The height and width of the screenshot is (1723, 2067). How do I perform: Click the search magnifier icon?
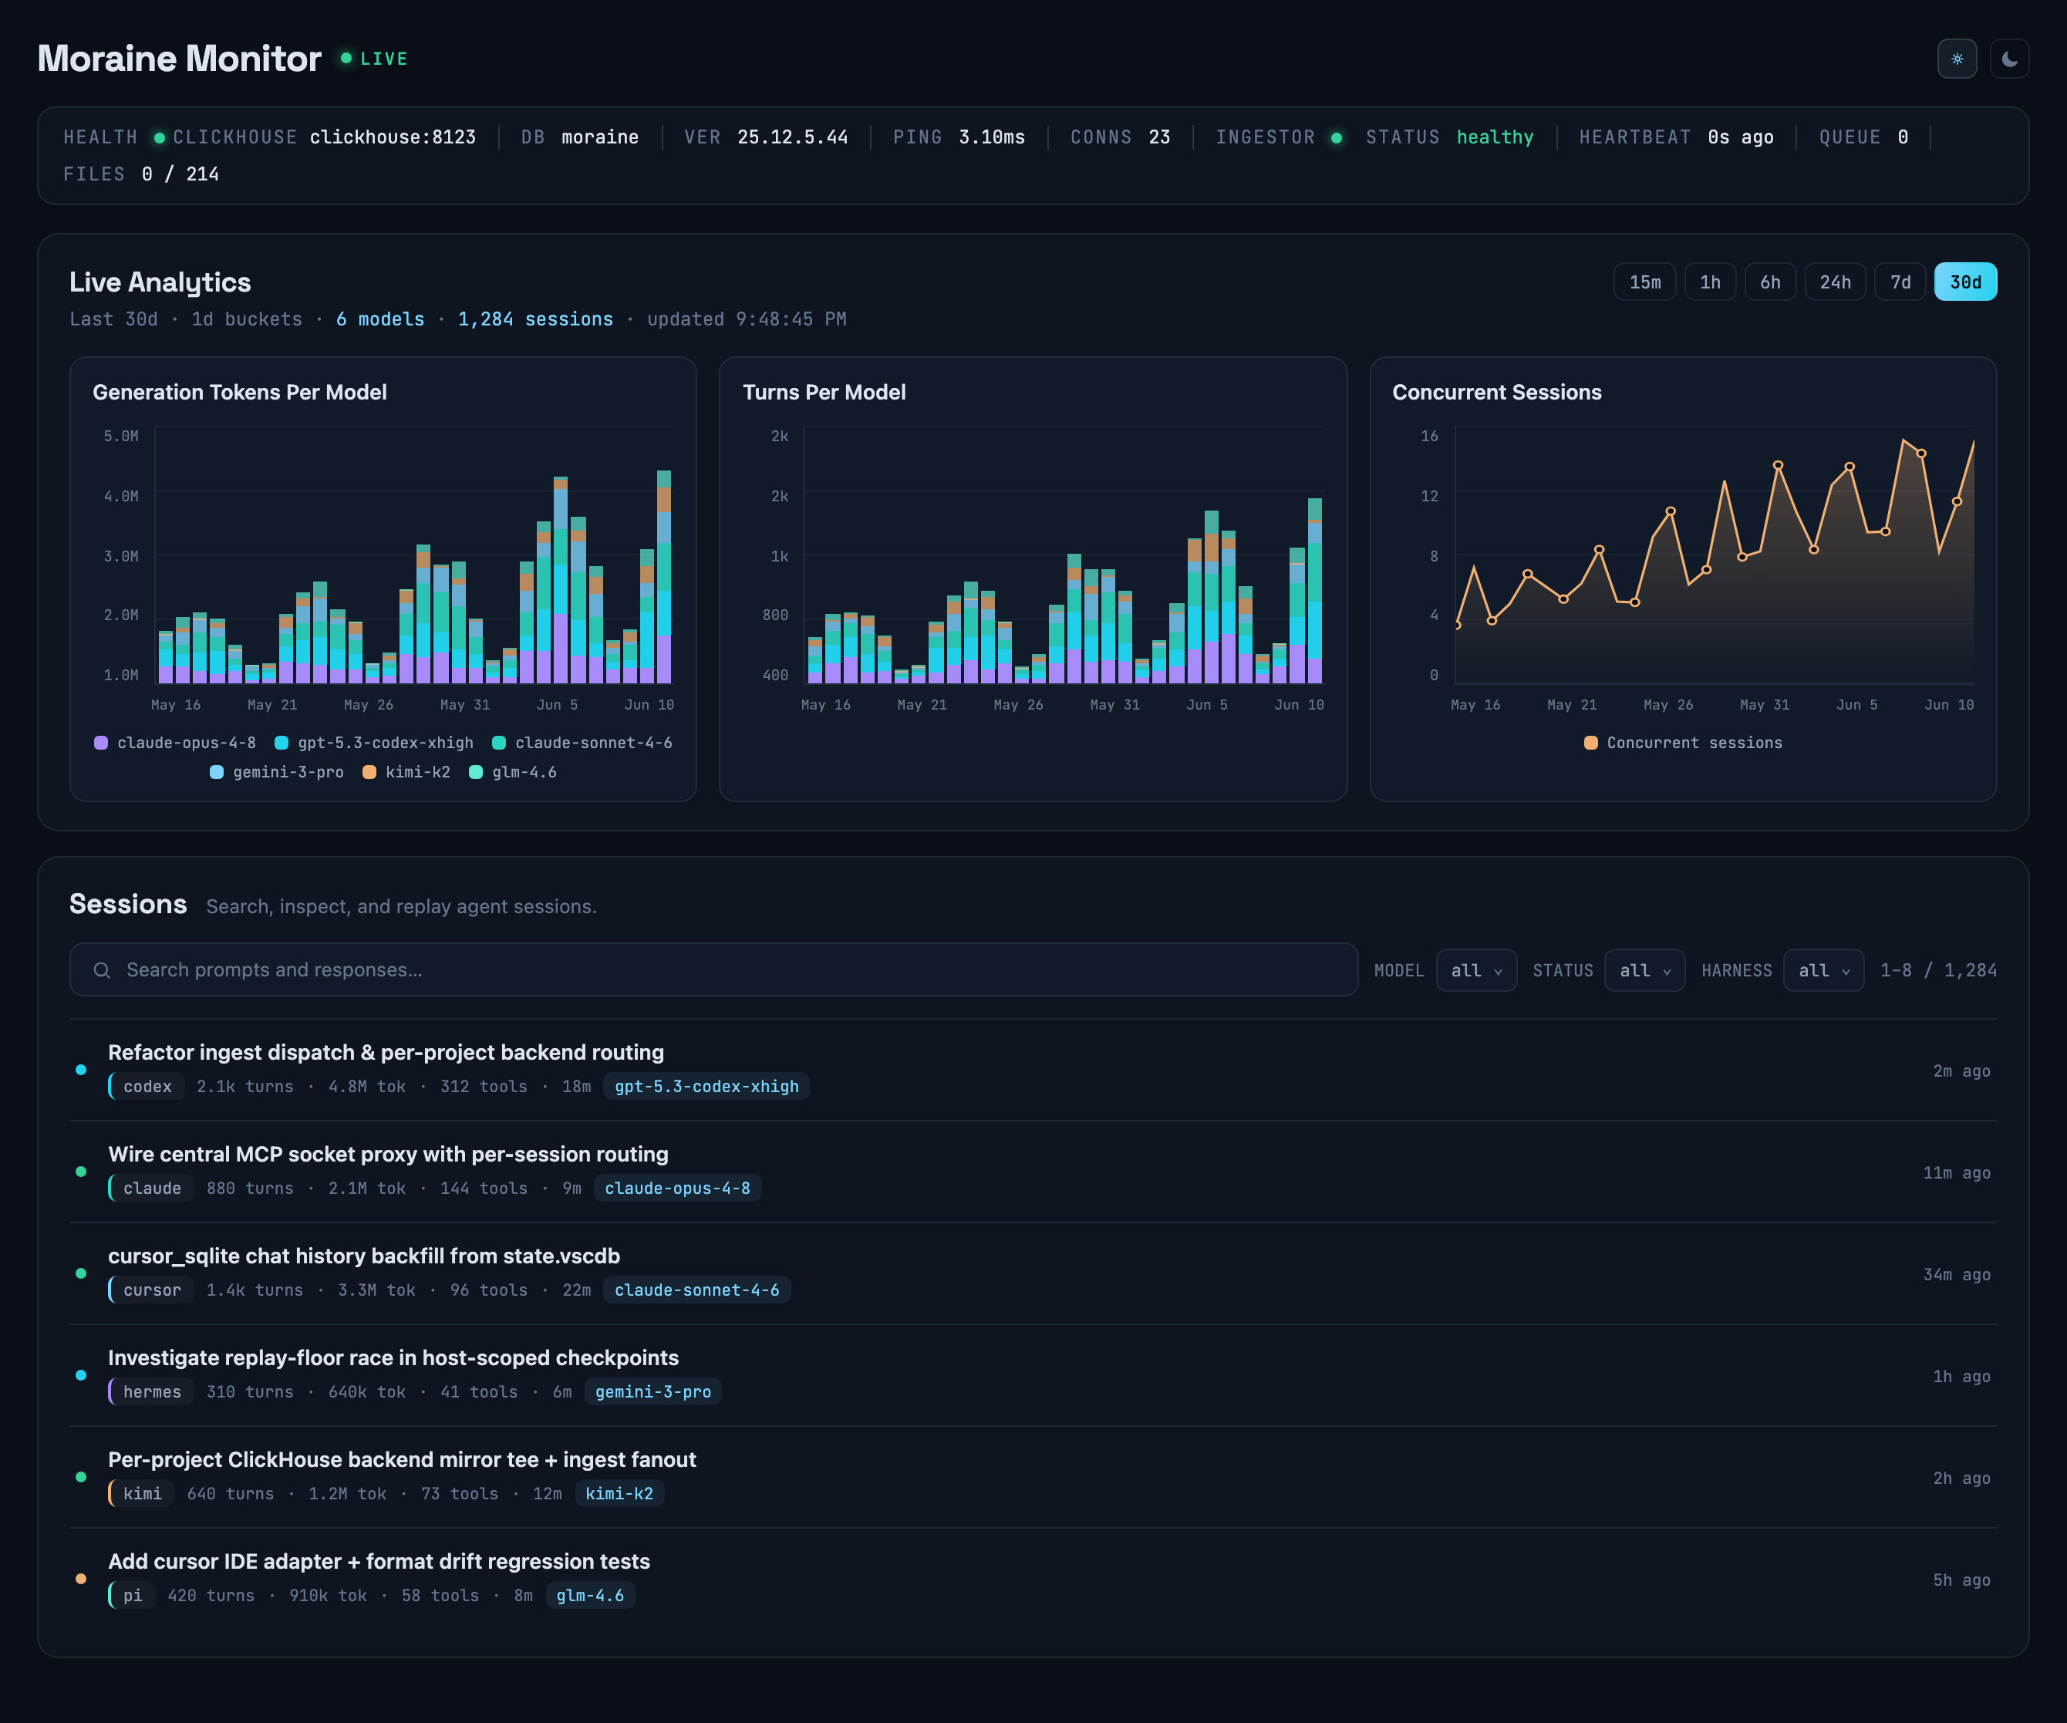click(101, 970)
